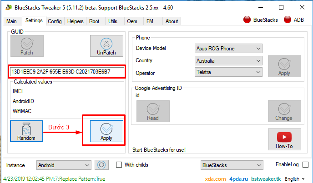Change the Google Advertising ID
The height and width of the screenshot is (183, 313).
coord(284,111)
